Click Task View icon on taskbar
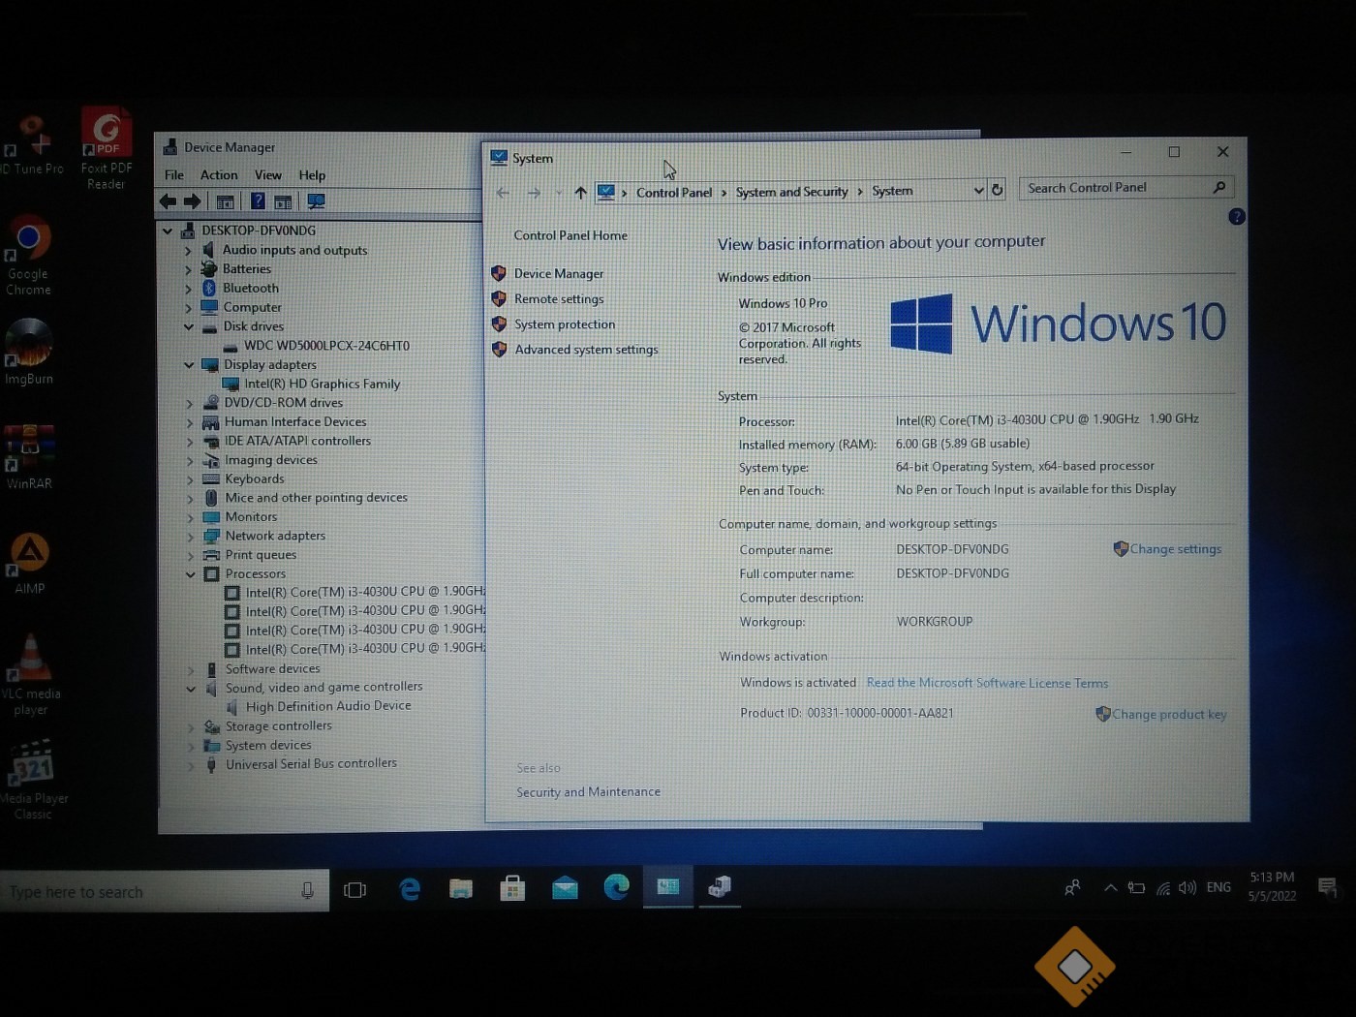The image size is (1356, 1017). [x=354, y=889]
